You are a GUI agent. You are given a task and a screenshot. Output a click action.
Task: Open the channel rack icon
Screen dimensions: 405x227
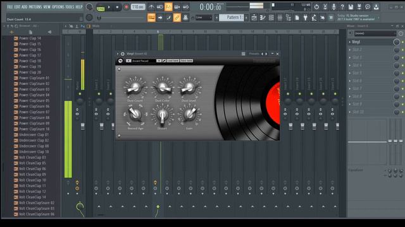(271, 18)
